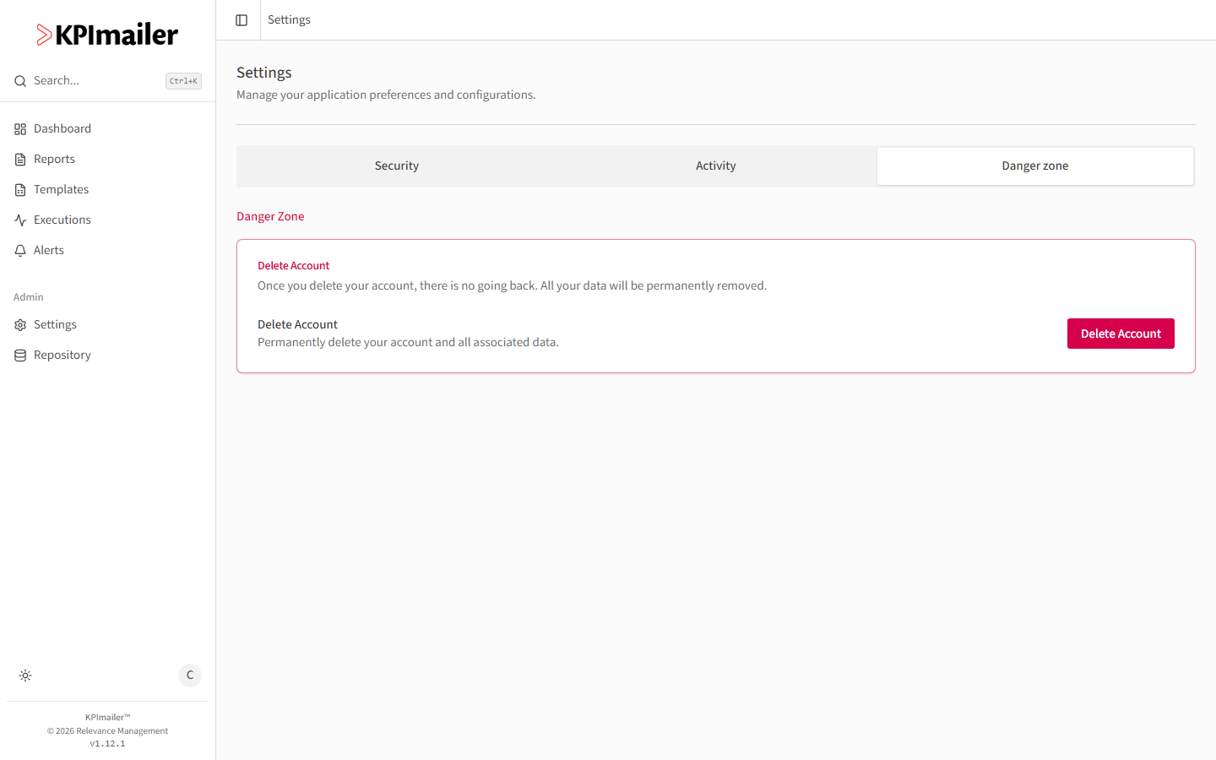
Task: Click 'Once you delete your account' warning text
Action: 512,285
